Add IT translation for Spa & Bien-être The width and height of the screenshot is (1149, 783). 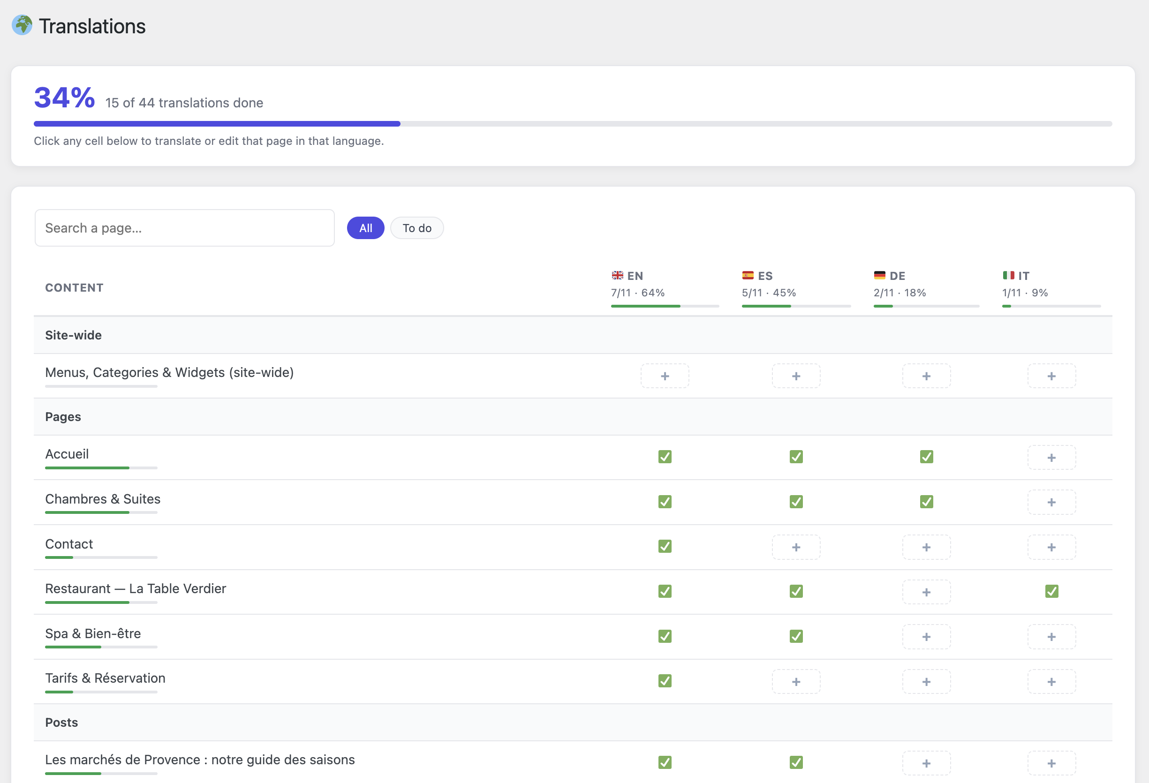(1051, 637)
